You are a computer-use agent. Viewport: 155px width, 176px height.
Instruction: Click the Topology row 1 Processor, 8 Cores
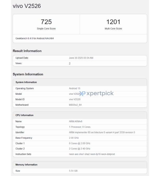80,127
